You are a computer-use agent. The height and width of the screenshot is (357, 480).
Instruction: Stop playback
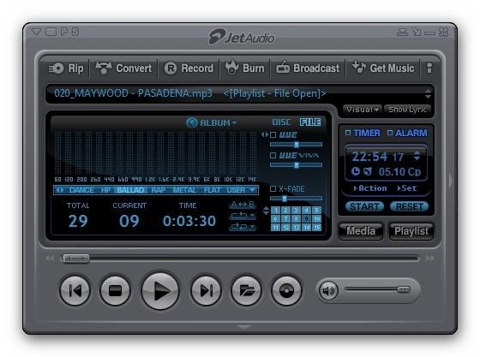115,290
